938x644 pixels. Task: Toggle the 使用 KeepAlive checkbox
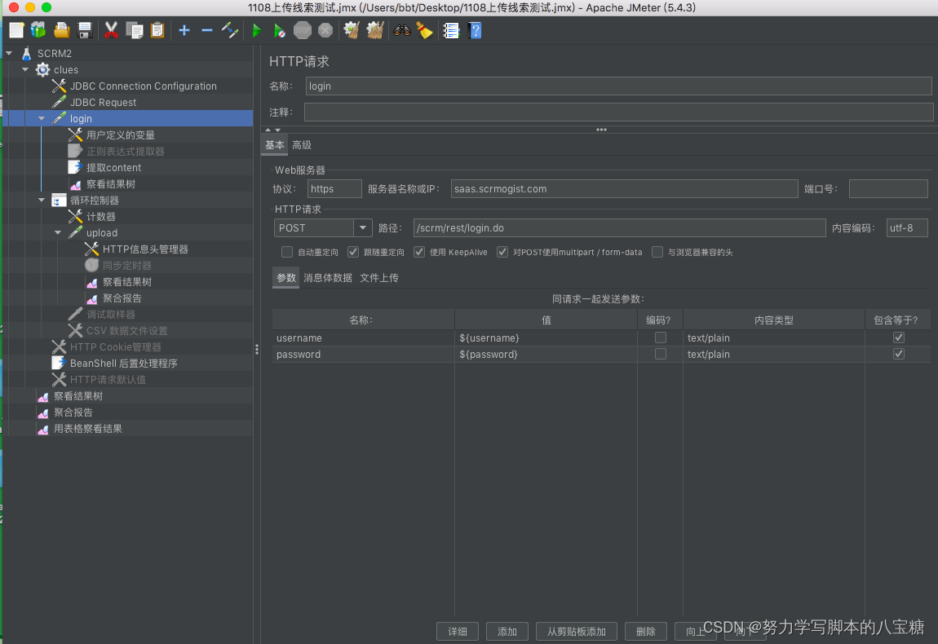point(419,252)
